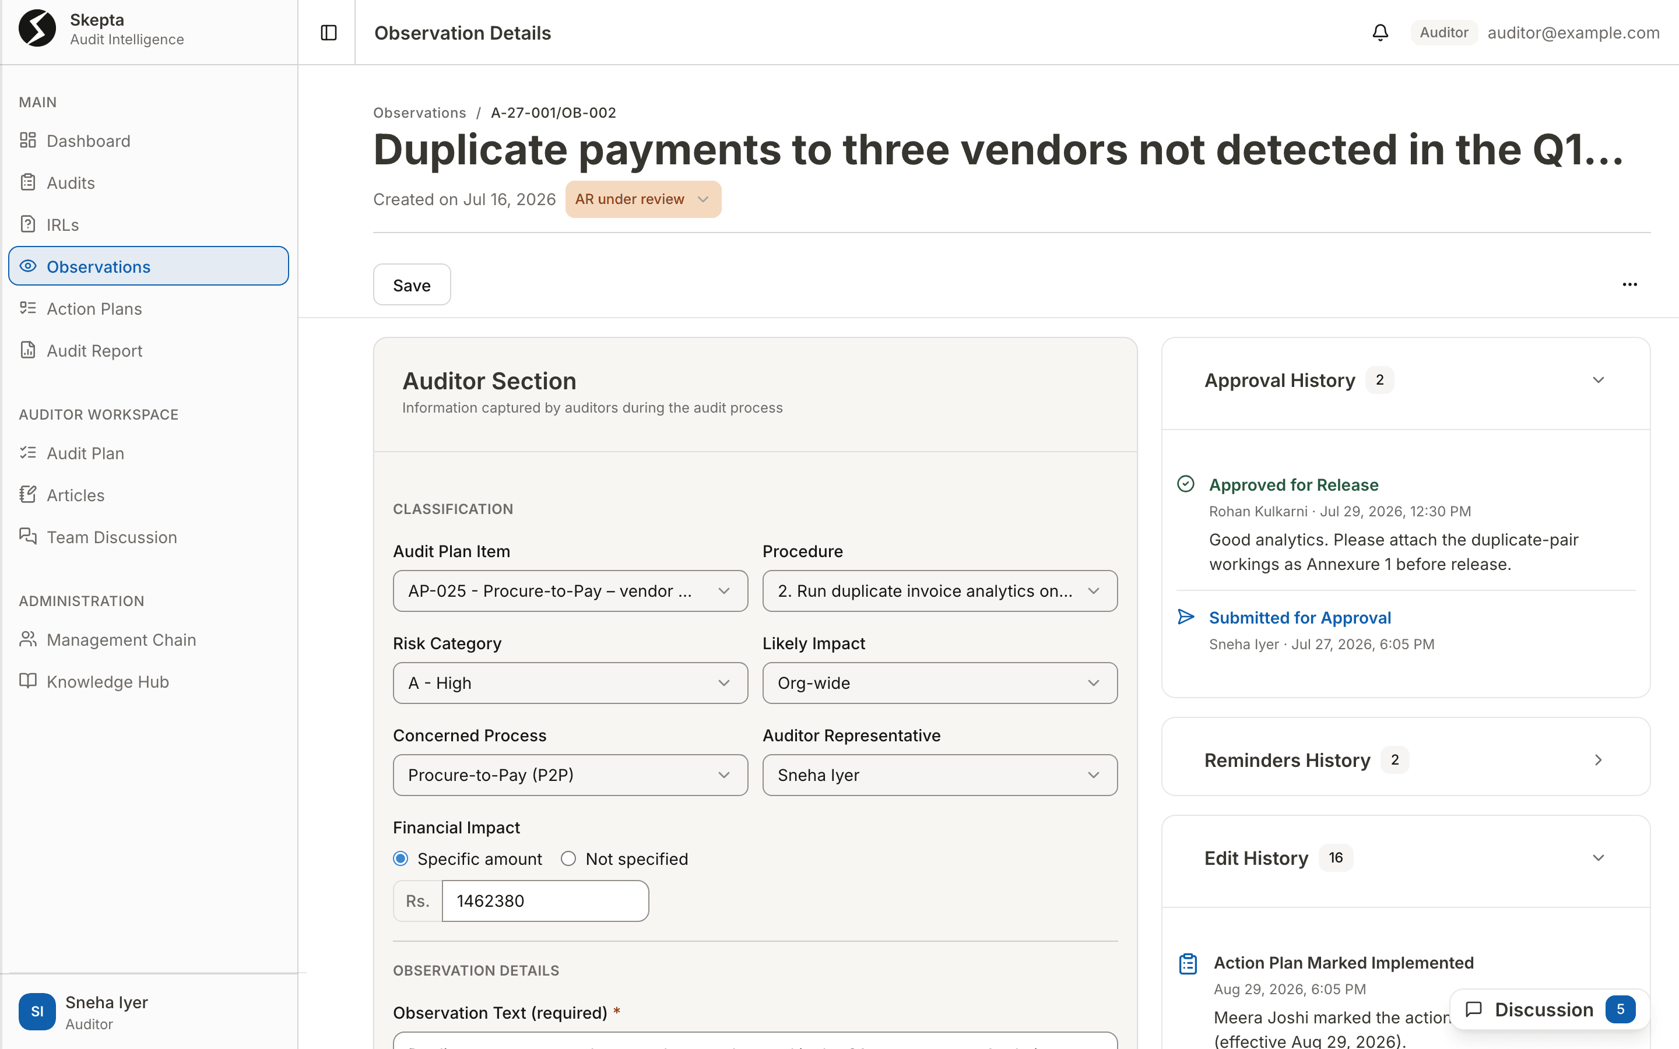Click the Audit Plan checklist icon
This screenshot has height=1049, width=1679.
[x=28, y=452]
